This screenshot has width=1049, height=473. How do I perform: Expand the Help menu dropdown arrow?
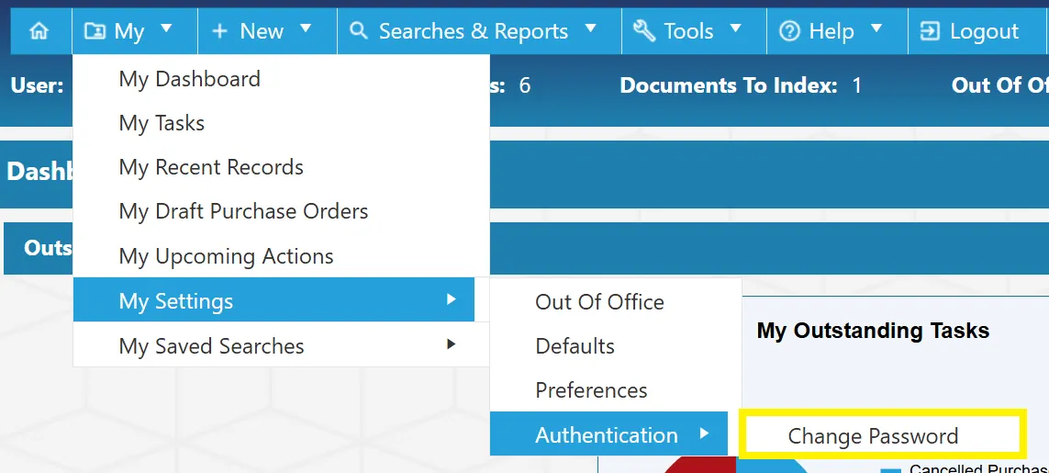click(876, 28)
